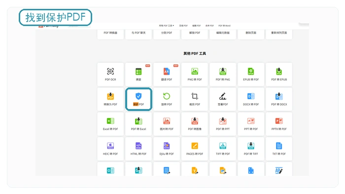The image size is (345, 194).
Task: Choose the PAGES 转 PDF tool
Action: pyautogui.click(x=195, y=149)
